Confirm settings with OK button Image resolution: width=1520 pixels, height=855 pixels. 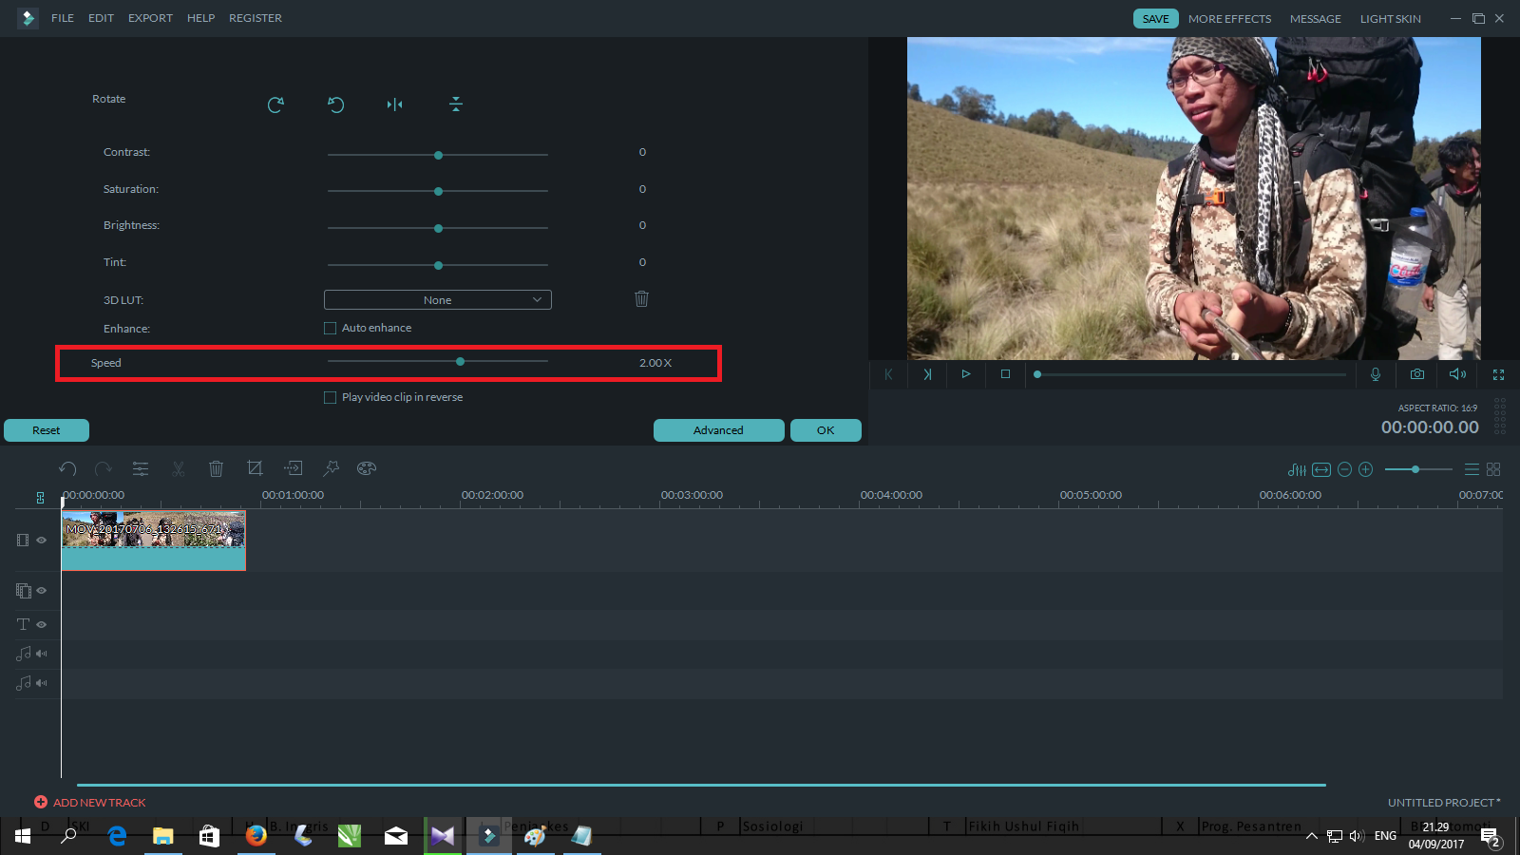(x=825, y=429)
